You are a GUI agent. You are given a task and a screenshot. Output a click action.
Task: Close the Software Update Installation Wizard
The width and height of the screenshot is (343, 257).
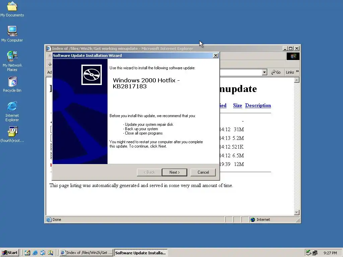click(x=215, y=56)
